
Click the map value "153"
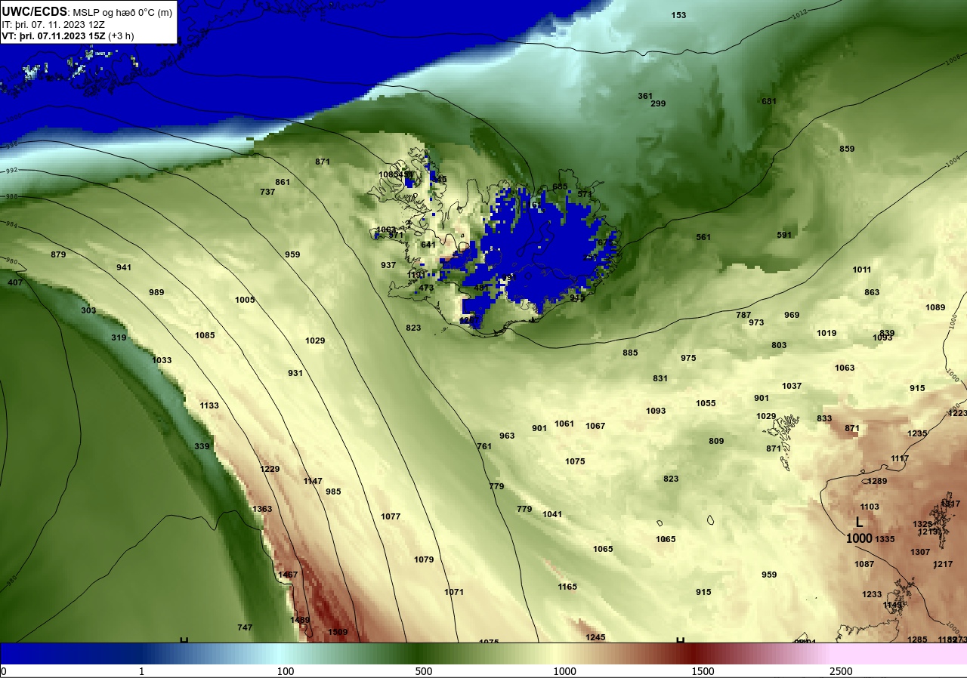tap(679, 15)
